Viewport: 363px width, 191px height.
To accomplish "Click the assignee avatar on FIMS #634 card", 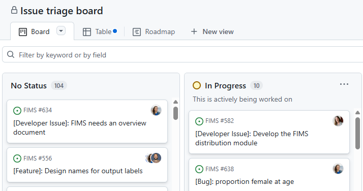I will [156, 110].
